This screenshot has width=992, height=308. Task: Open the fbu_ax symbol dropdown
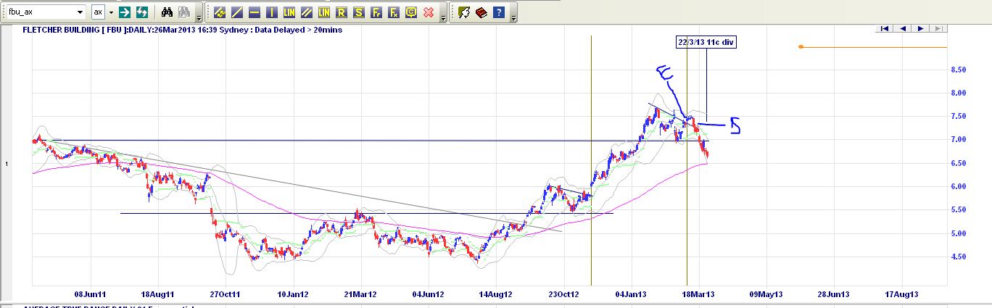(x=80, y=12)
